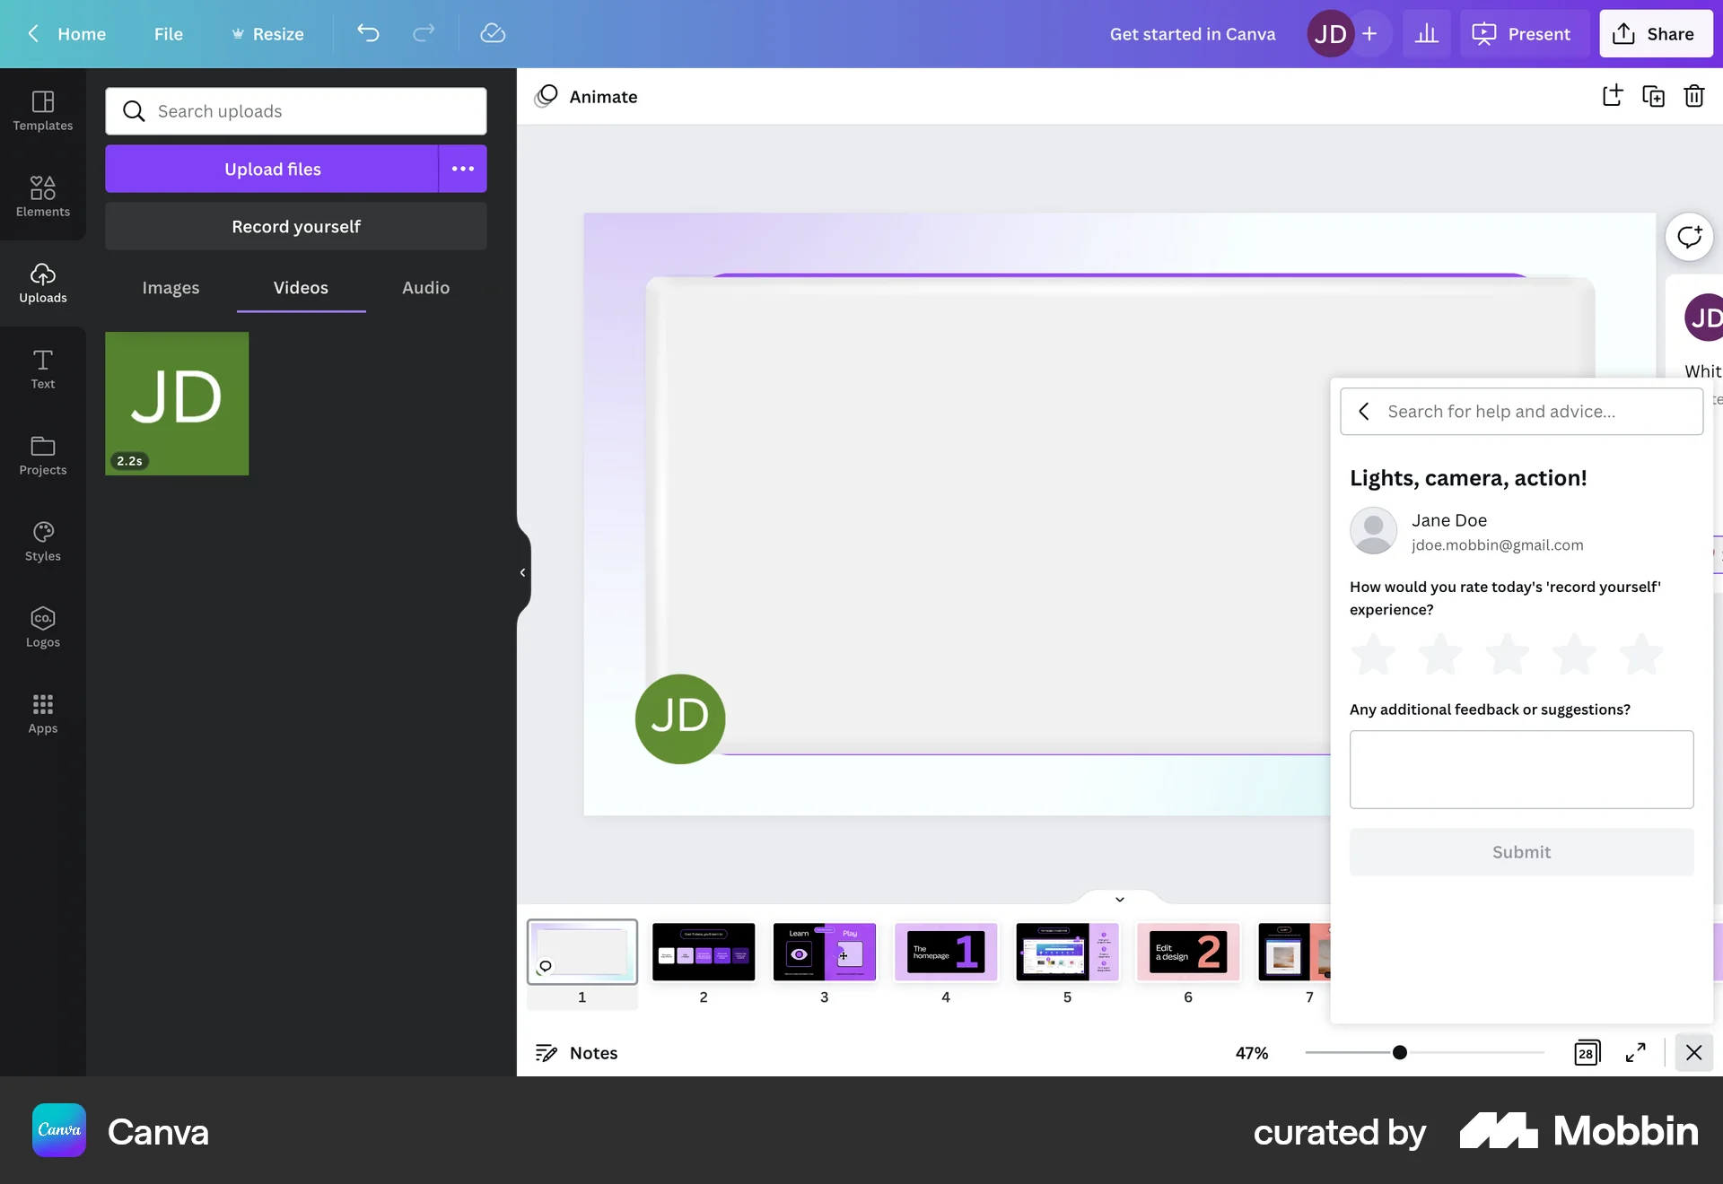Screen dimensions: 1723x1184
Task: Switch to the Images tab
Action: click(171, 288)
